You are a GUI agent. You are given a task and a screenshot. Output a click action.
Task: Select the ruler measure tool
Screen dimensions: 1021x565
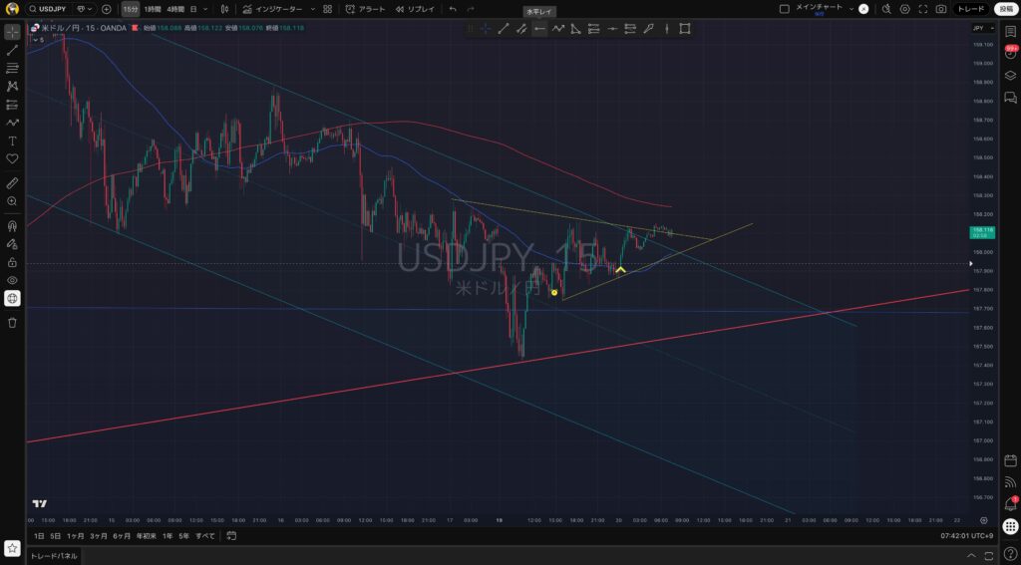pyautogui.click(x=12, y=183)
